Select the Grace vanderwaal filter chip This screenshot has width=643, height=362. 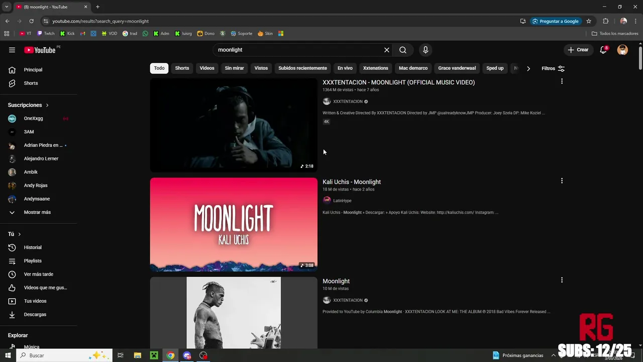coord(457,68)
